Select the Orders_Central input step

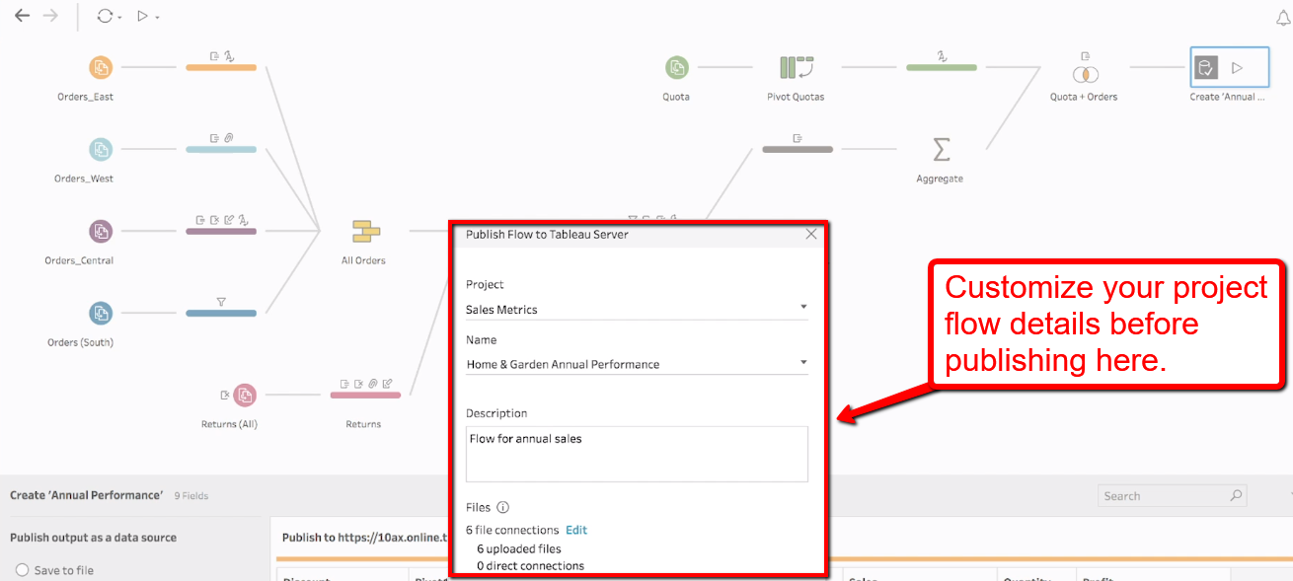tap(100, 232)
